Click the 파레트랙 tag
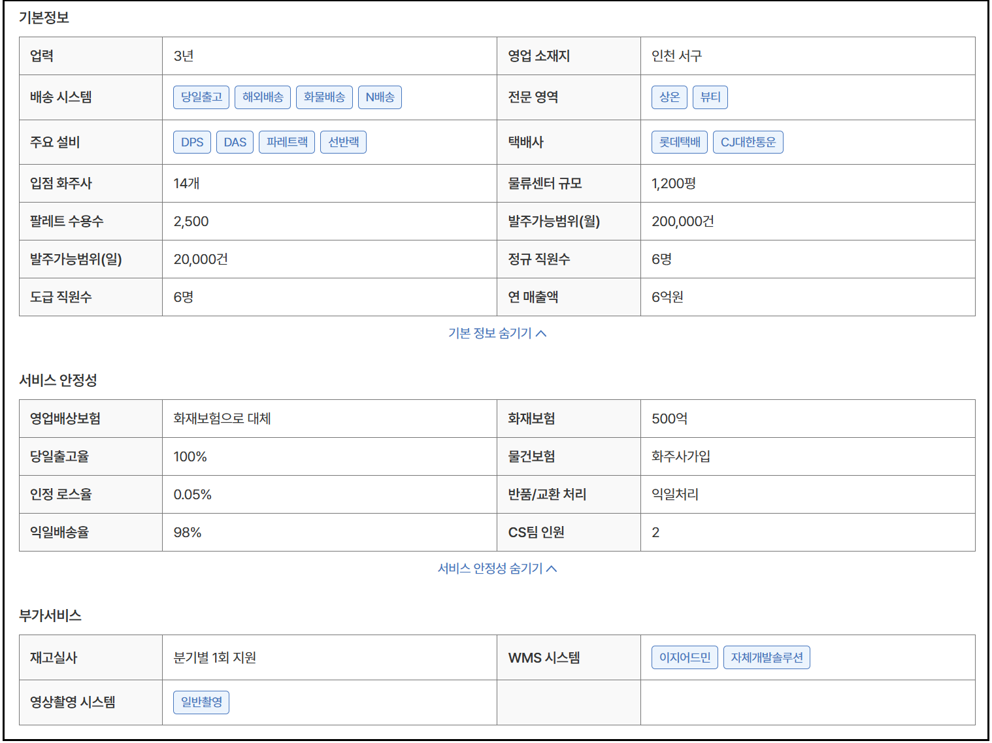This screenshot has height=743, width=992. (x=287, y=142)
